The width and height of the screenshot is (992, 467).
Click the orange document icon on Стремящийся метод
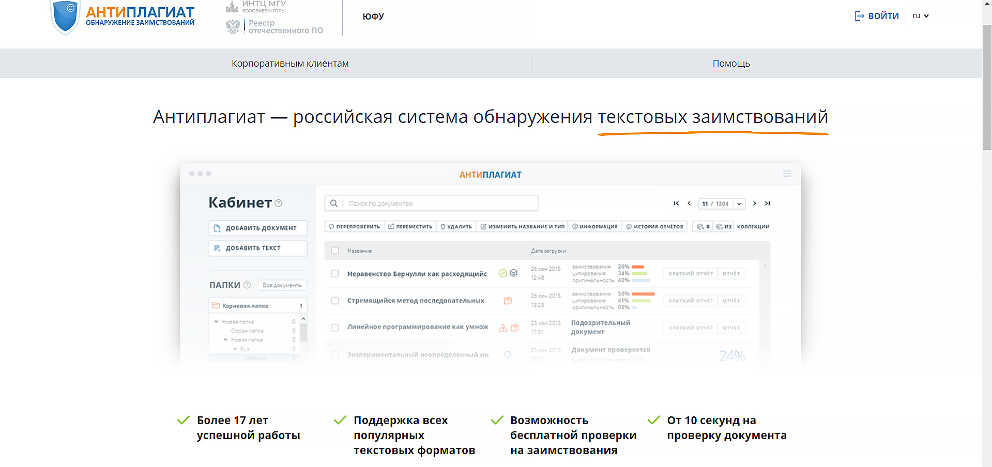(508, 301)
